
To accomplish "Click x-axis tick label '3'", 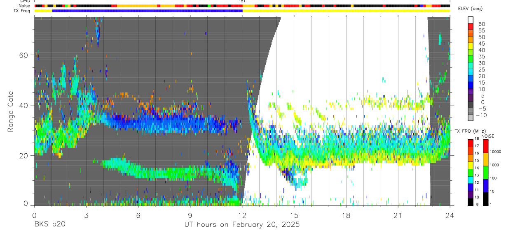I will [86, 215].
